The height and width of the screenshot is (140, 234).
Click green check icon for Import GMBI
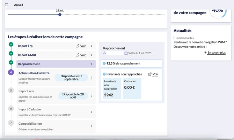click(11, 53)
